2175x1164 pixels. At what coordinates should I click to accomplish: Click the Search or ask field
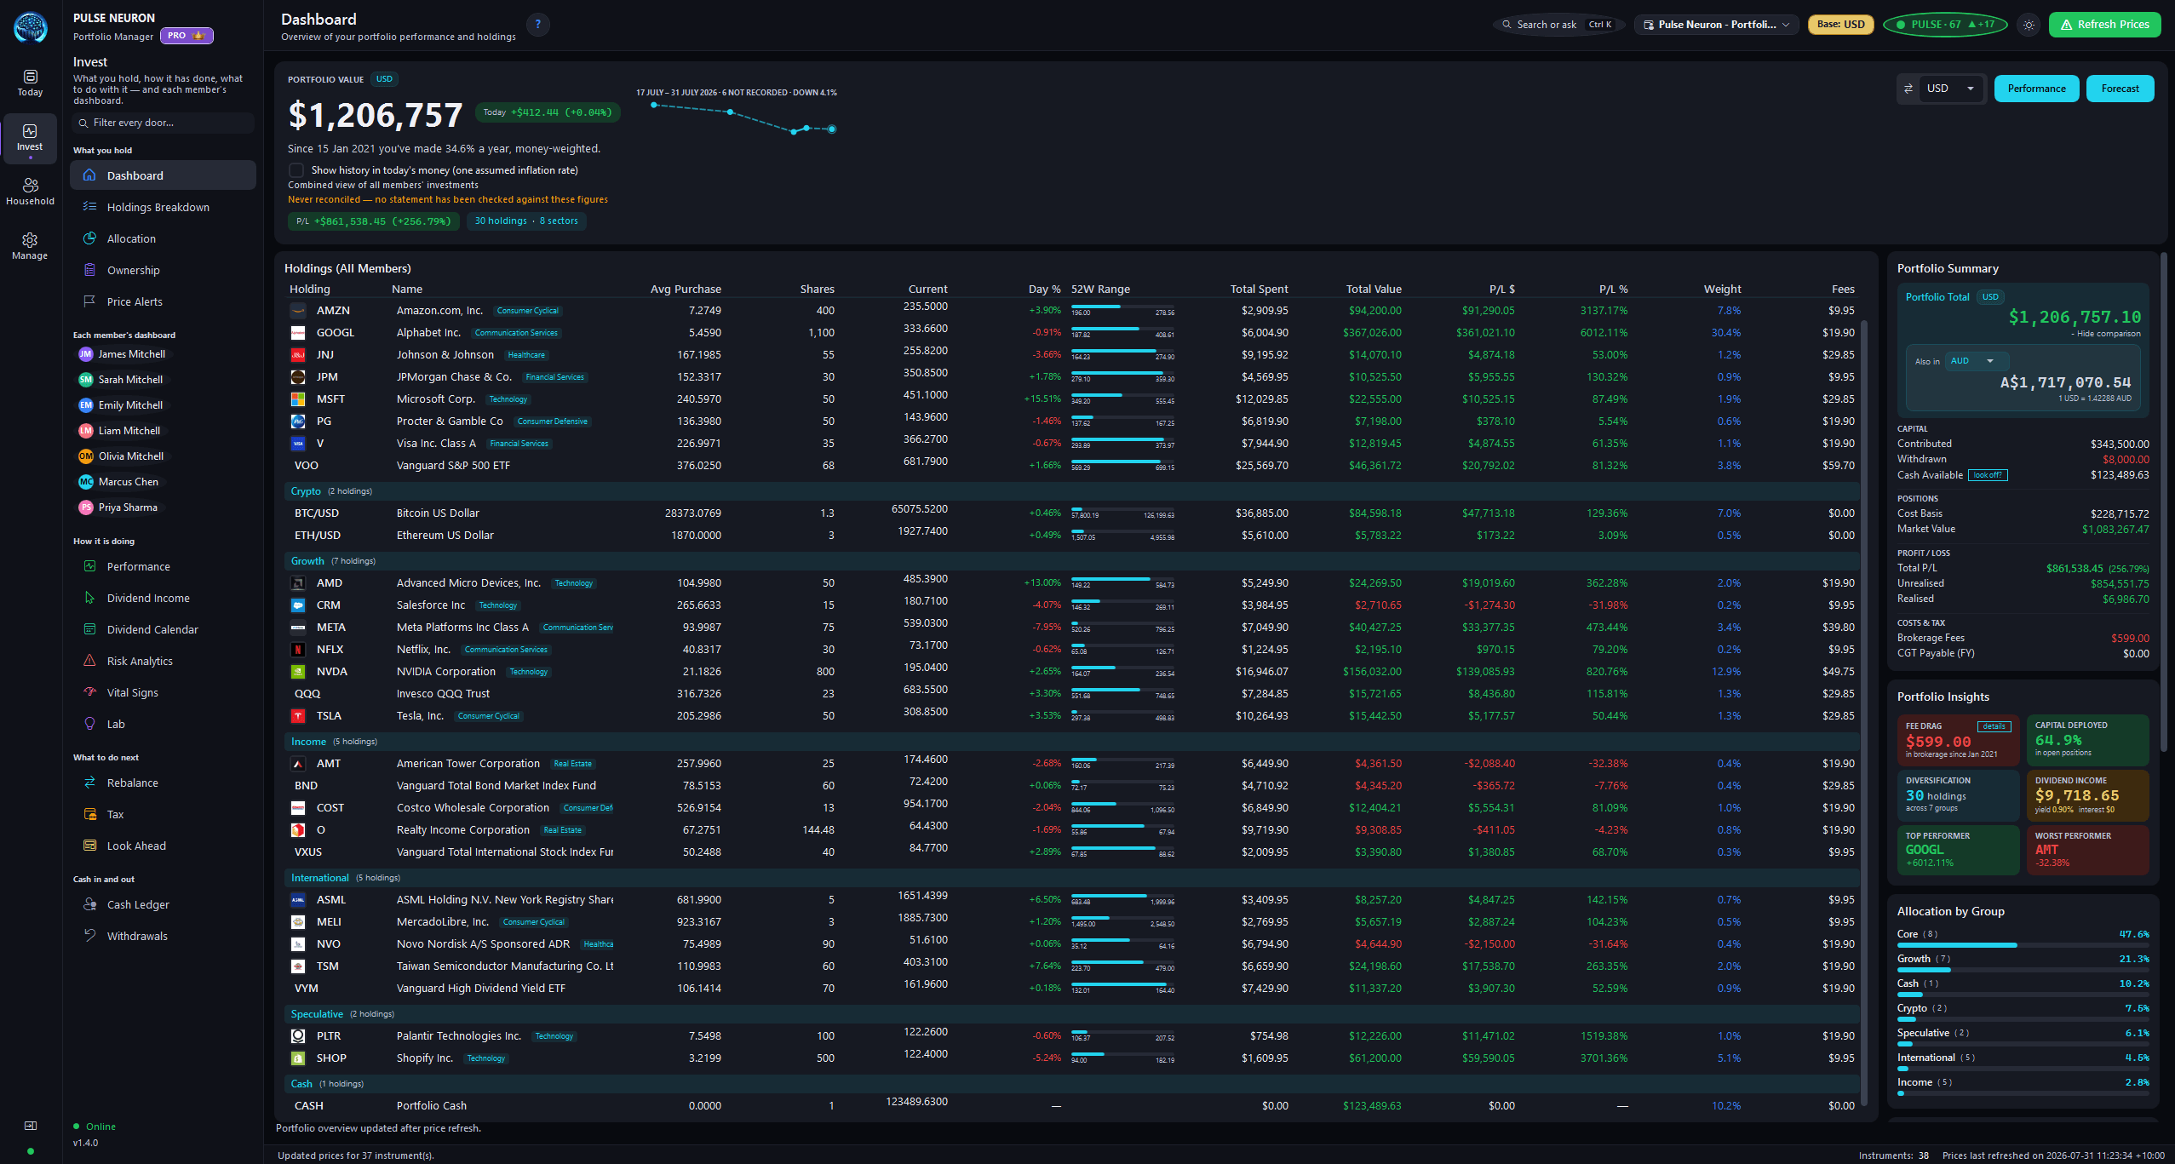point(1558,25)
